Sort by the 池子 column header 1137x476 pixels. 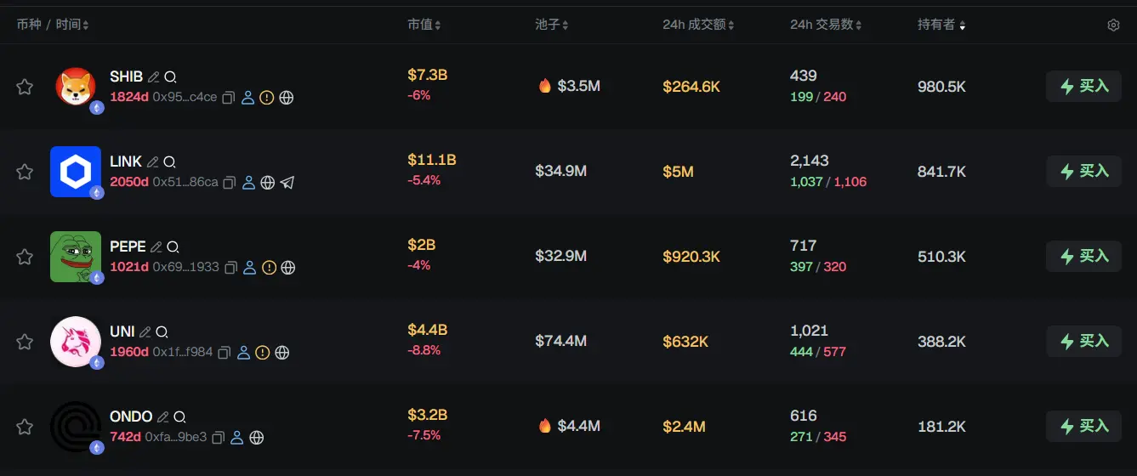point(551,25)
